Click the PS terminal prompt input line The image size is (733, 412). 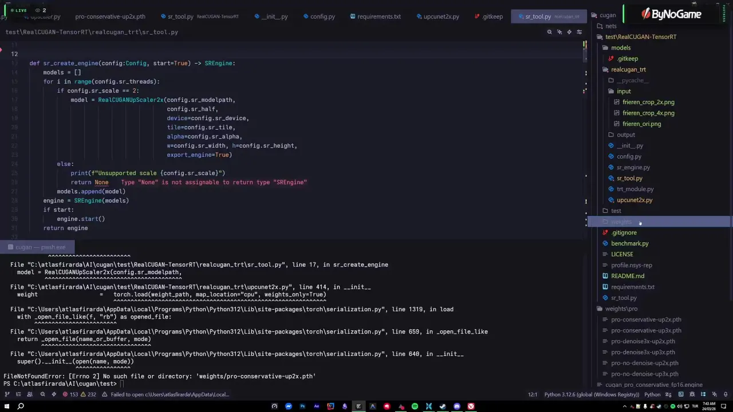point(63,384)
